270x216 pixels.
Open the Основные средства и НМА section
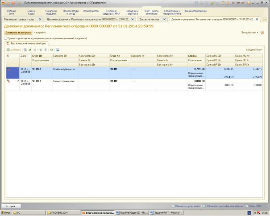click(111, 12)
